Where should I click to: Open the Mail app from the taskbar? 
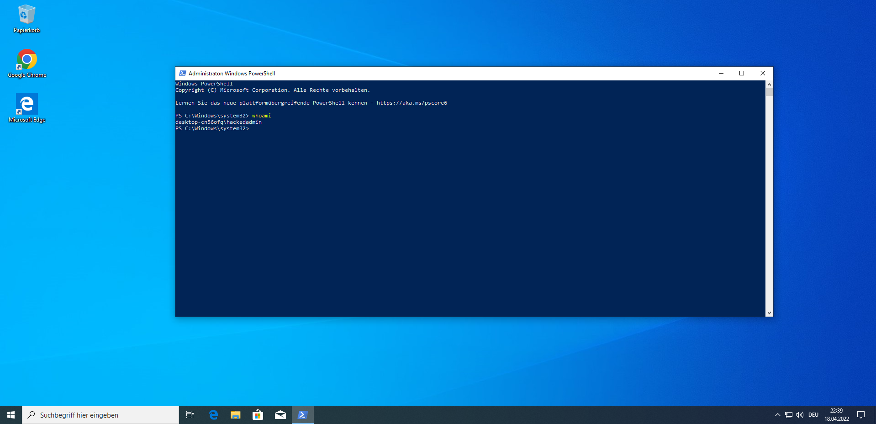click(280, 415)
